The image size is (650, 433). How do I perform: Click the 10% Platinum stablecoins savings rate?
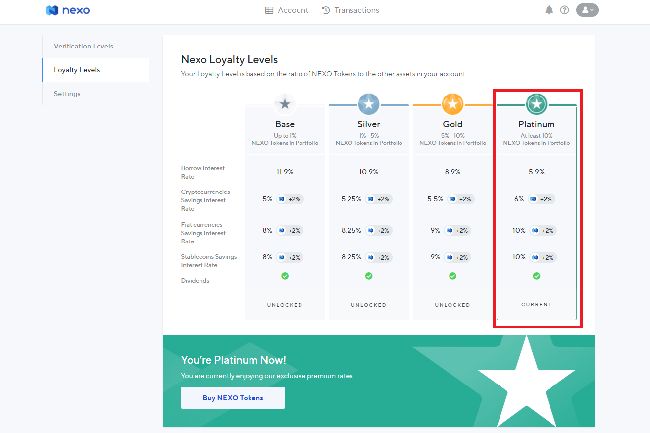pos(519,257)
